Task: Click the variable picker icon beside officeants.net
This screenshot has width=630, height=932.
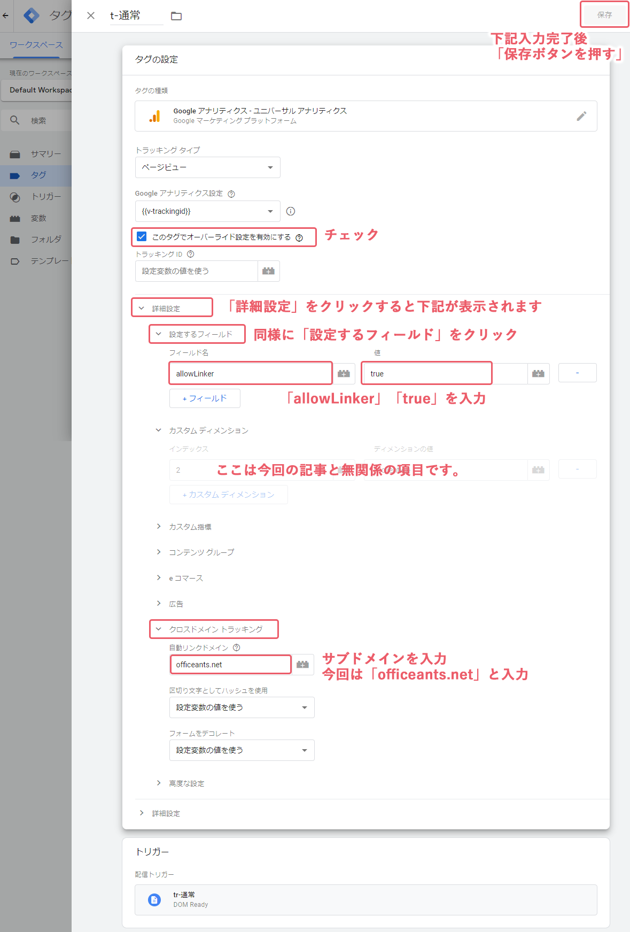Action: click(x=303, y=665)
